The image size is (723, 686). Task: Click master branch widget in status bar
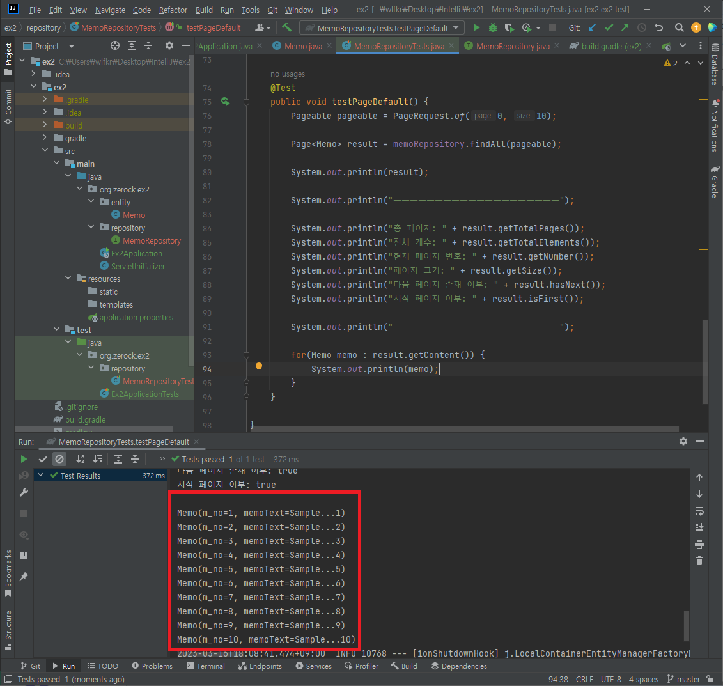coord(684,680)
